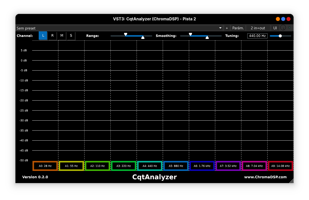Click the knob icon in the toolbar
The height and width of the screenshot is (200, 309).
(x=283, y=28)
